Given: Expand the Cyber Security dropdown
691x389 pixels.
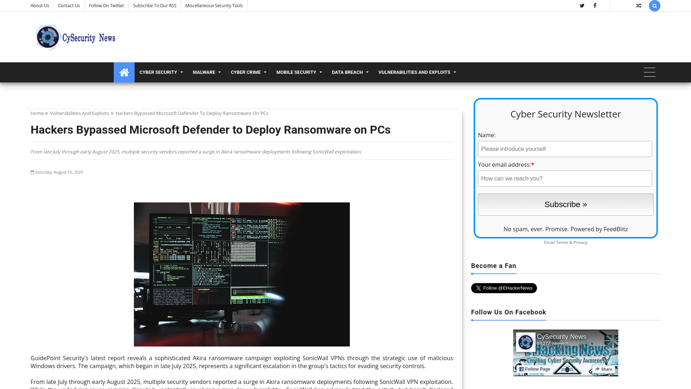Looking at the screenshot, I should point(161,72).
